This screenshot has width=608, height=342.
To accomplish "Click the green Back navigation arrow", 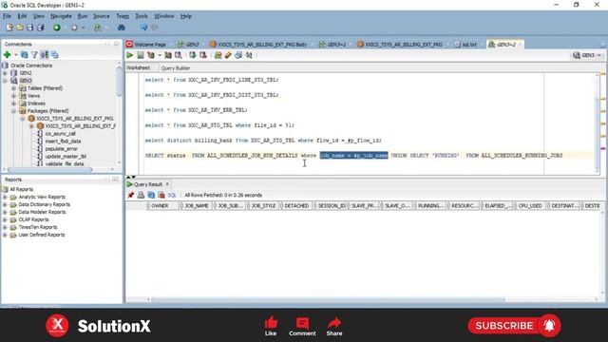I will [x=57, y=28].
